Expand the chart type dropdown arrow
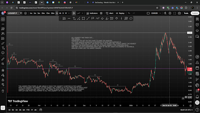 tap(83, 13)
